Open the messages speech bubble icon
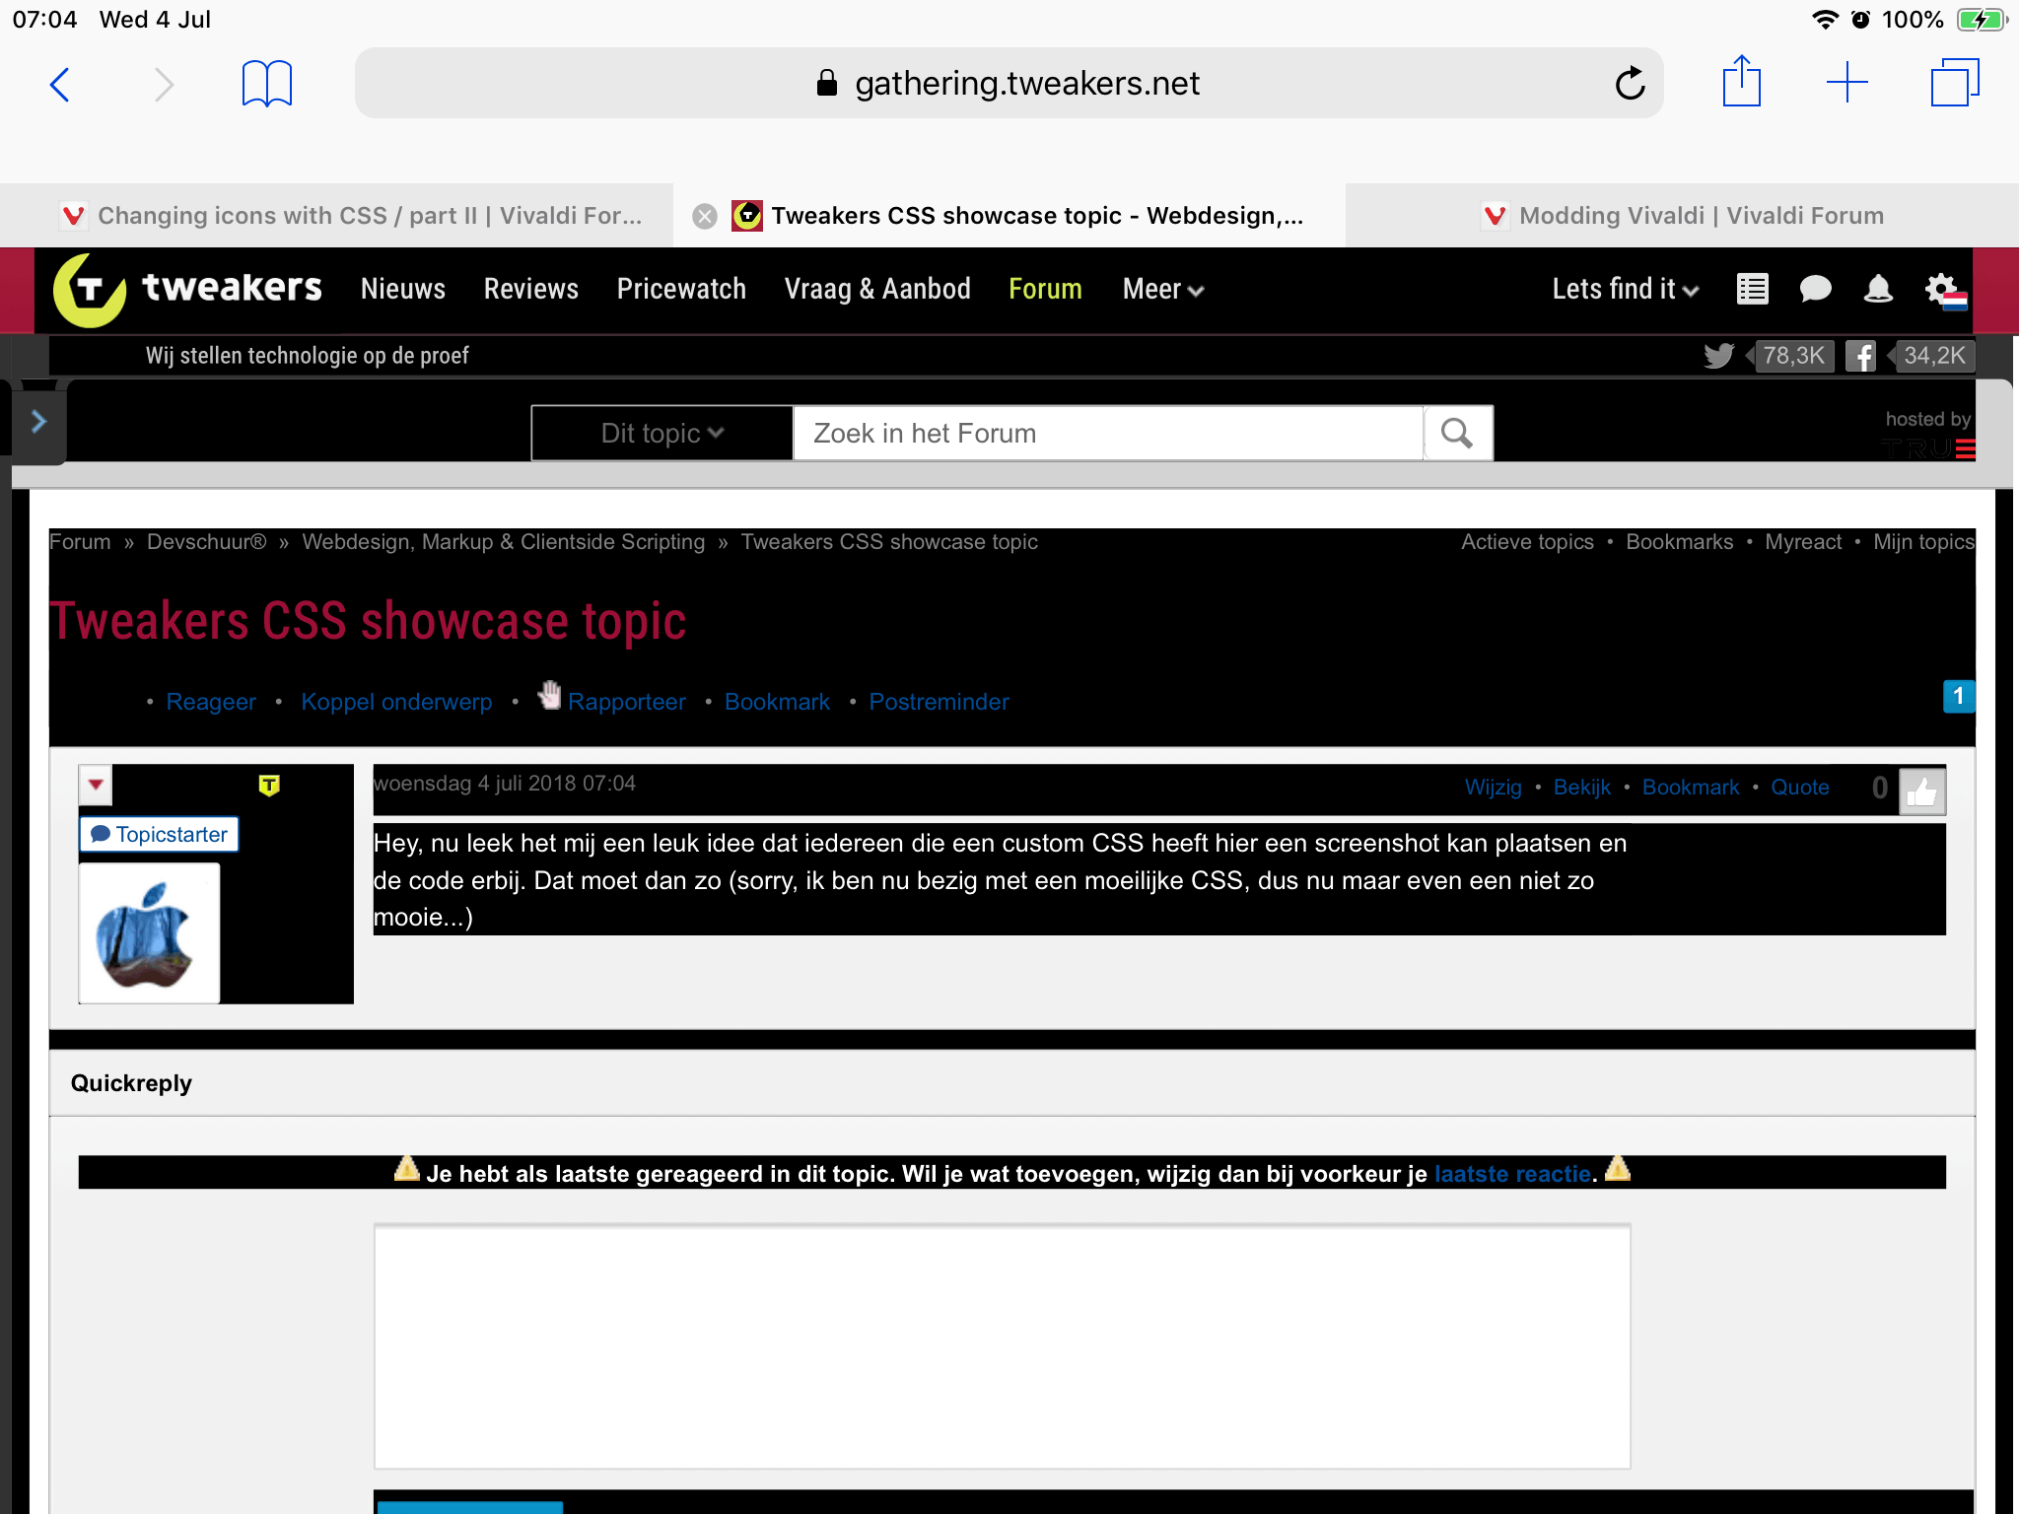Image resolution: width=2019 pixels, height=1514 pixels. pos(1815,289)
